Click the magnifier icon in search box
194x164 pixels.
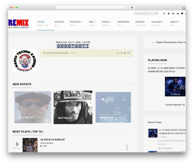click(156, 14)
